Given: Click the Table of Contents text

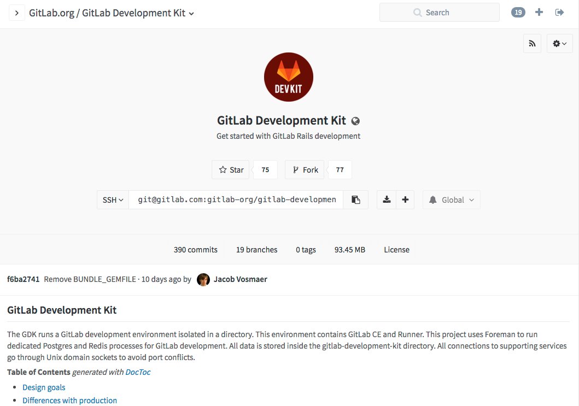Looking at the screenshot, I should 38,372.
